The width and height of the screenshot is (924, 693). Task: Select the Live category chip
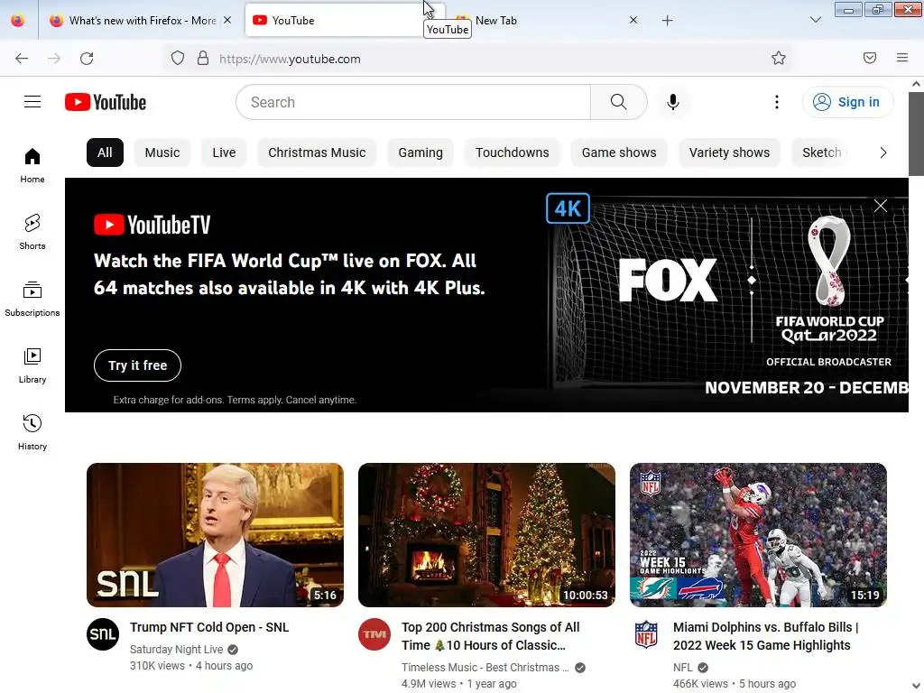(224, 152)
